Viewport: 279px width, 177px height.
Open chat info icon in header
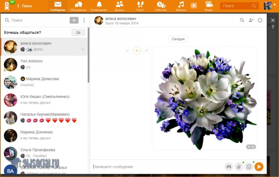click(x=260, y=20)
